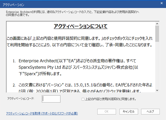This screenshot has width=166, height=120.
Task: Click list item 1 starting with Enterprise Architect
Action: pos(75,67)
